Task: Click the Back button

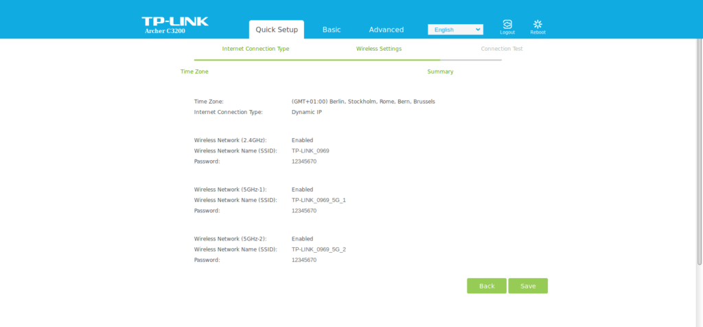Action: [487, 286]
